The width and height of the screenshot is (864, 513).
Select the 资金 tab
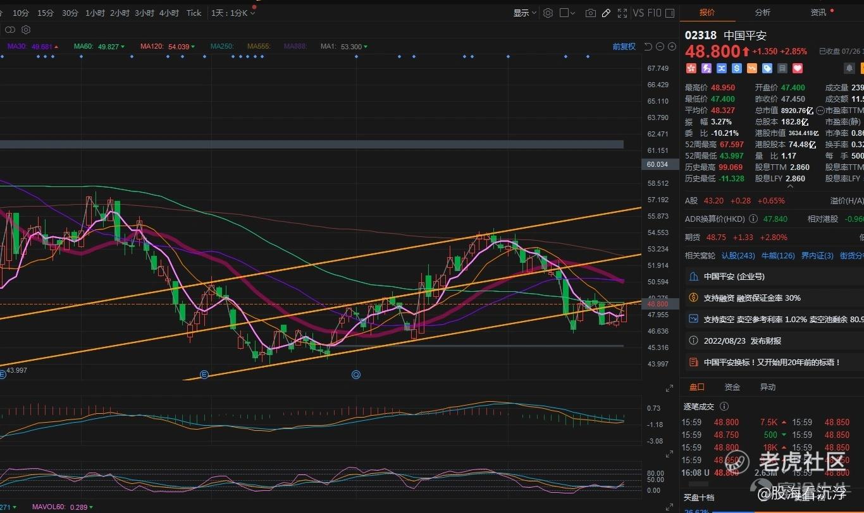point(732,387)
